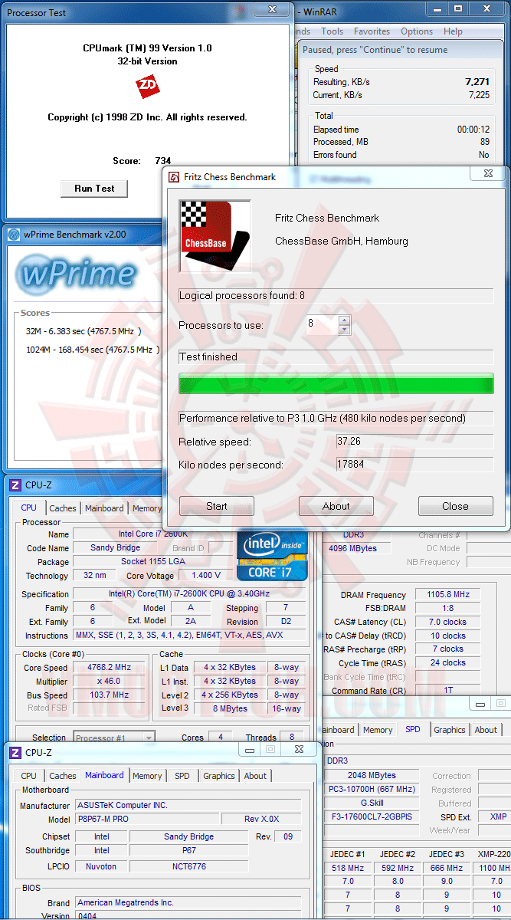Switch to Memory tab in bottom CPU-Z window
Image resolution: width=511 pixels, height=920 pixels.
point(147,776)
